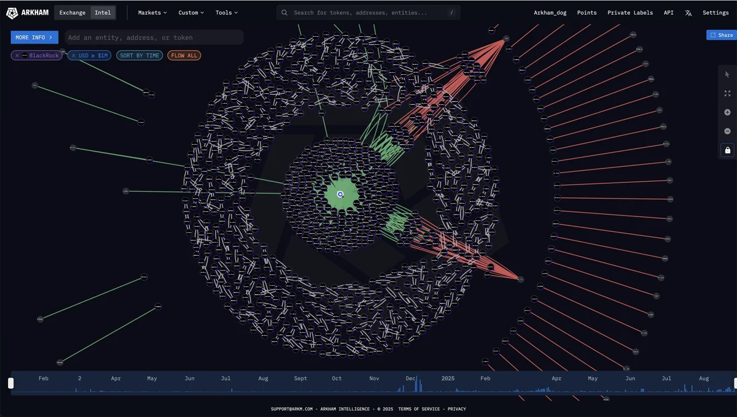
Task: Open the Custom dropdown menu
Action: pyautogui.click(x=191, y=13)
